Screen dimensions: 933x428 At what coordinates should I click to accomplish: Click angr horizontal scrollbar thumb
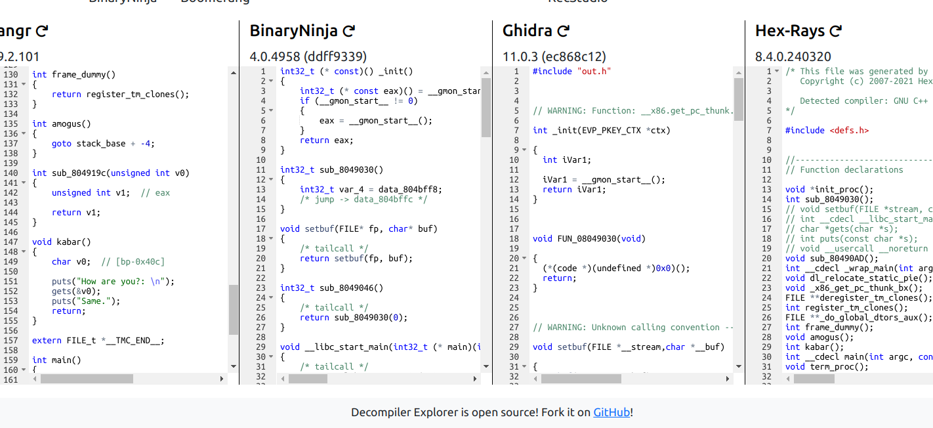(87, 379)
